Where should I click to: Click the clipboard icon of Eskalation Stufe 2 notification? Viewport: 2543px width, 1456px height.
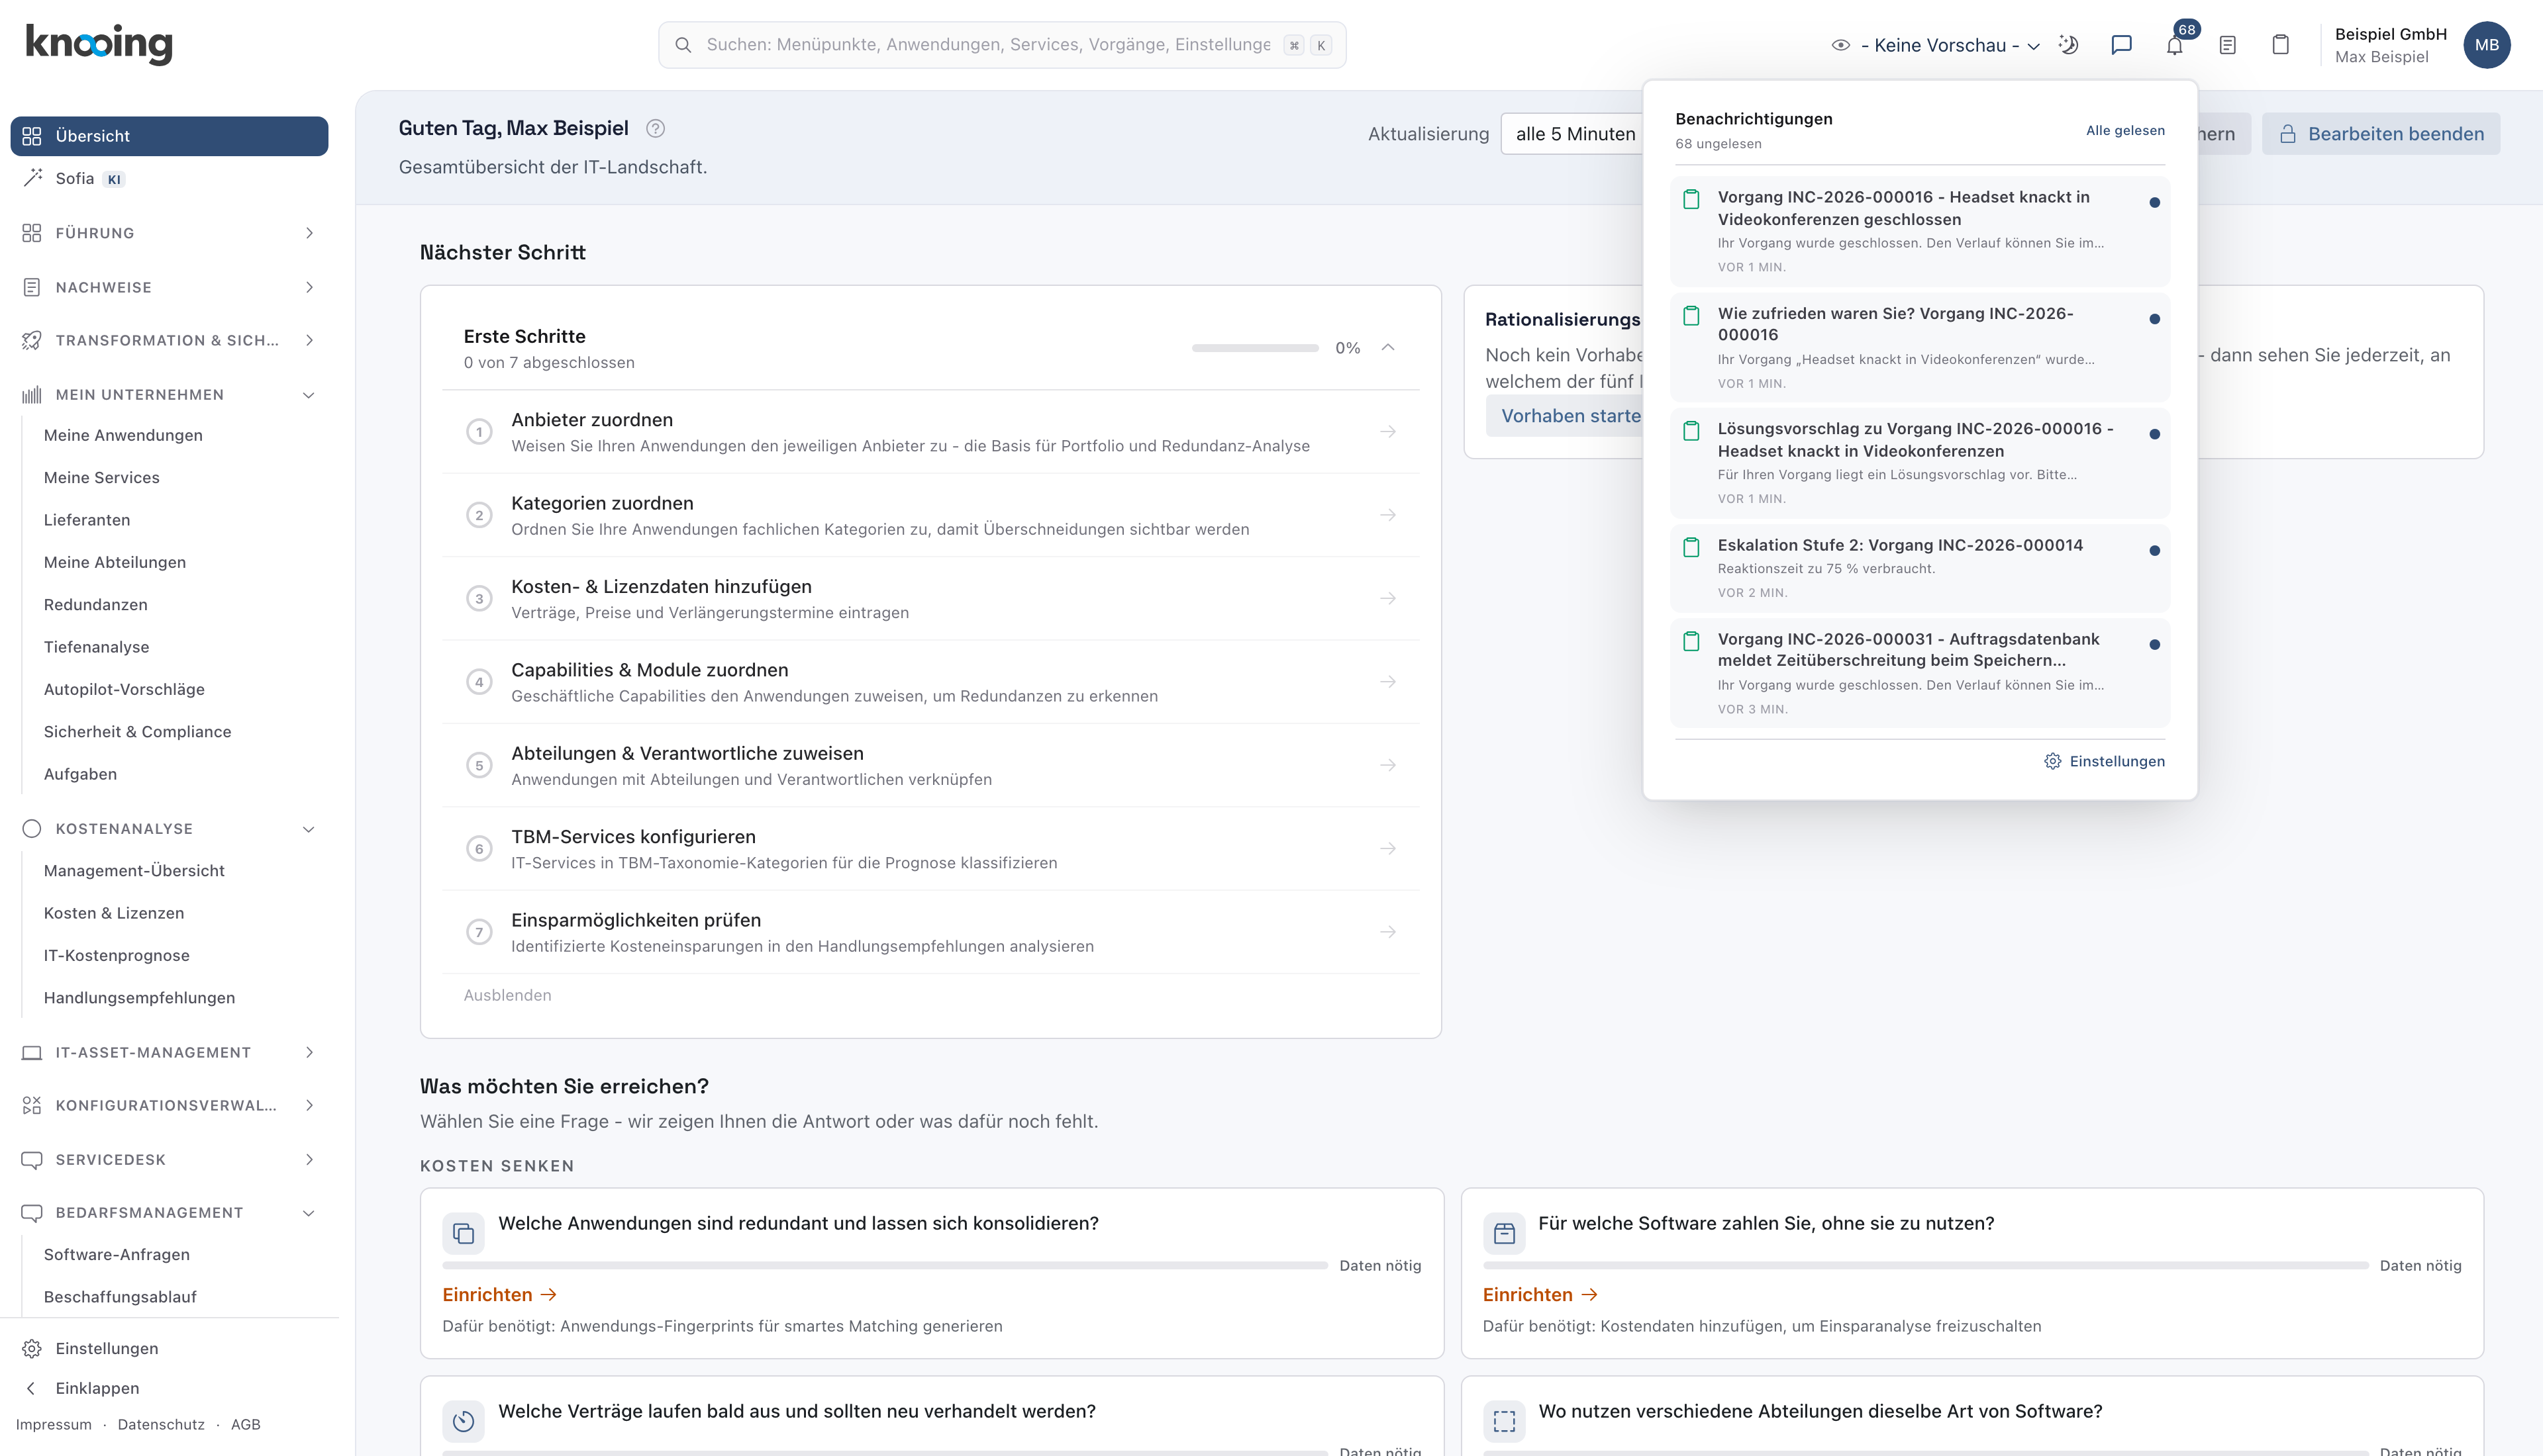1691,547
